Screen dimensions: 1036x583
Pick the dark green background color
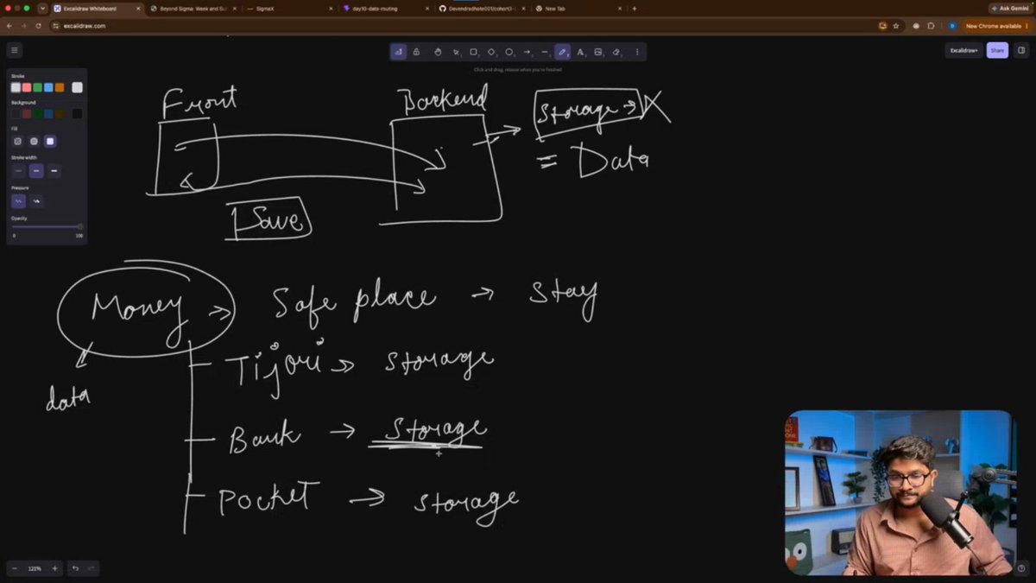click(38, 113)
